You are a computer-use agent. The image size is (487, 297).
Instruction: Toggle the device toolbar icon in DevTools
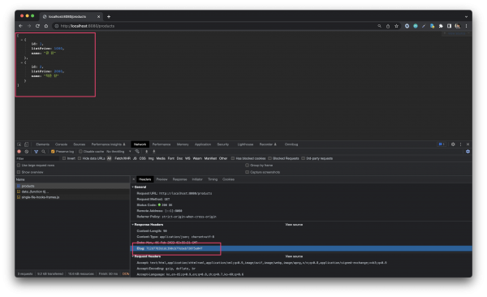[27, 144]
